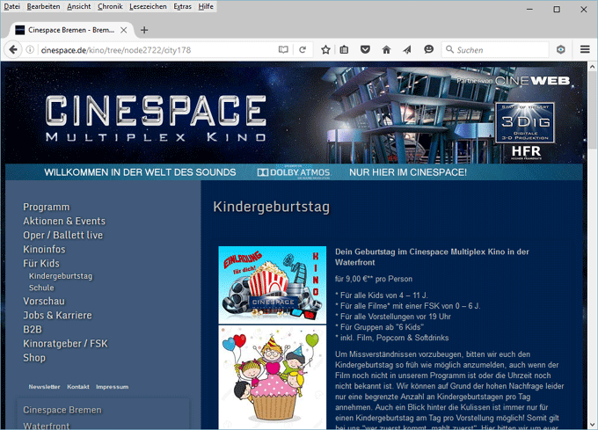Select the Cinespace Bremen browser tab
The image size is (598, 430).
(x=71, y=30)
